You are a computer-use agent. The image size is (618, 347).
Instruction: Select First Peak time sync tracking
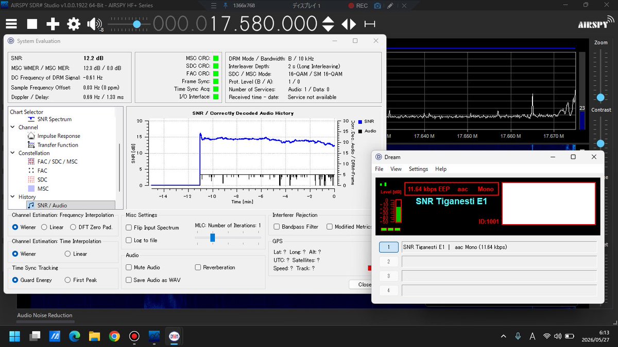[81, 280]
